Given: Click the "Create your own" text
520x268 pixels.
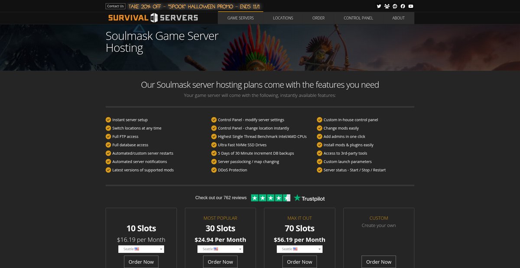Looking at the screenshot, I should click(x=379, y=225).
